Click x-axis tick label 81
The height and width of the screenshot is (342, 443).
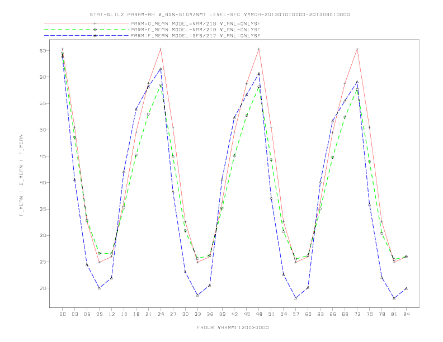point(394,314)
